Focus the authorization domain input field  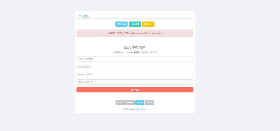click(x=135, y=59)
